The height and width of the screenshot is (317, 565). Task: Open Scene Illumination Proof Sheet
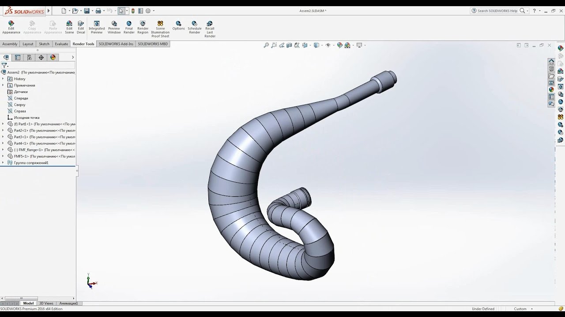(x=160, y=29)
